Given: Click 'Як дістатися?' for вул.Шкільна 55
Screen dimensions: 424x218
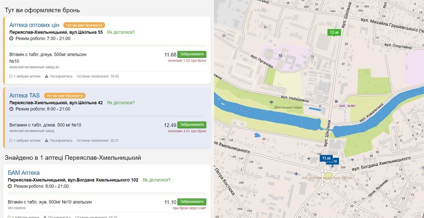Looking at the screenshot, I should (x=120, y=32).
